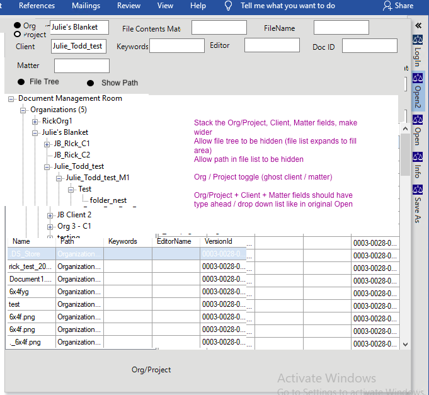Open the Review ribbon tab
429x395 pixels.
[129, 6]
